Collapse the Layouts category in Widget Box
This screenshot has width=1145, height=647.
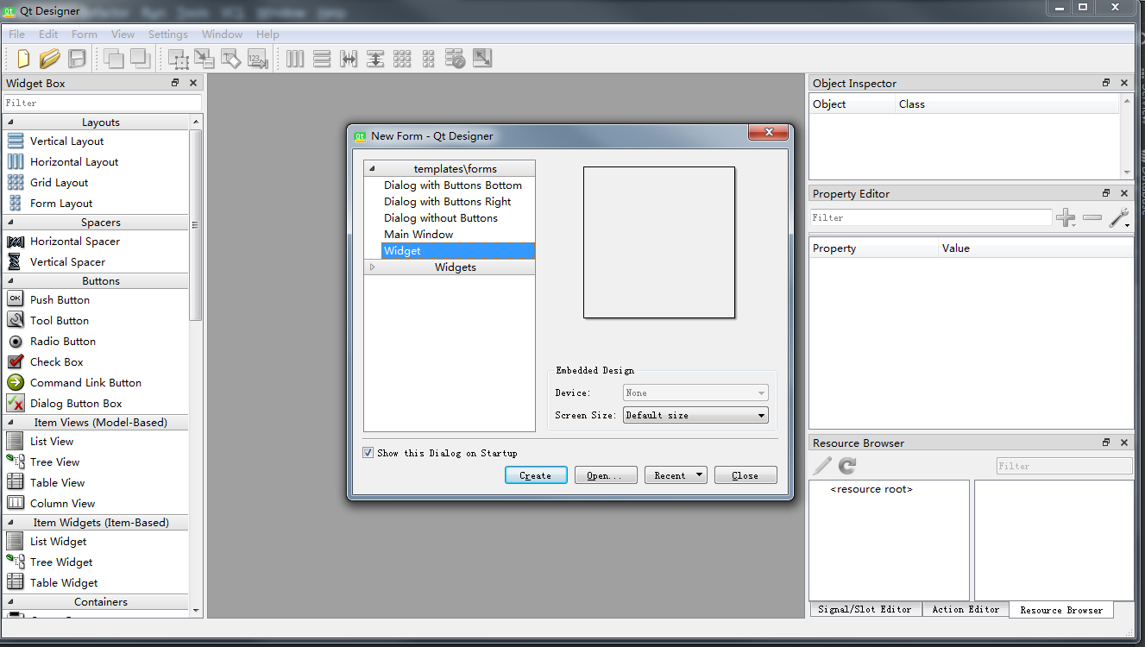[x=11, y=122]
